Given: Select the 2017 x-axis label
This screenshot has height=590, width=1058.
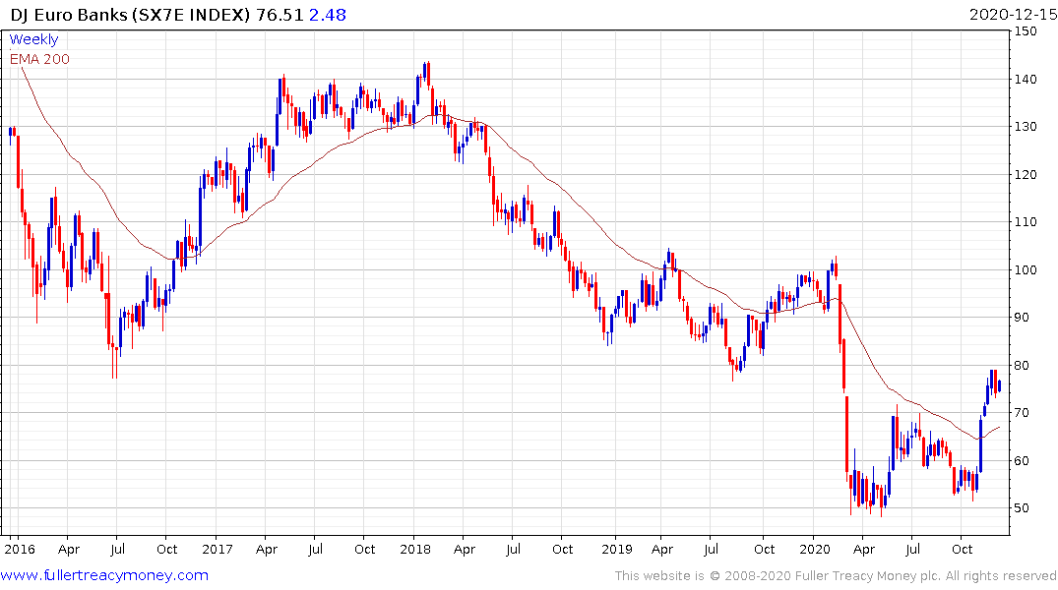Looking at the screenshot, I should [x=217, y=549].
